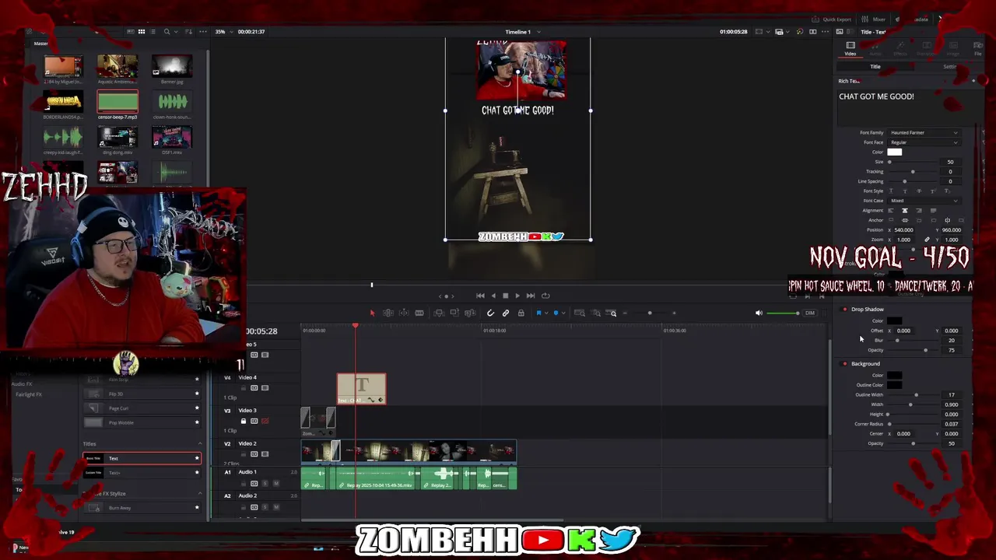
Task: Open the marker color dropdown arrow
Action: coord(563,313)
